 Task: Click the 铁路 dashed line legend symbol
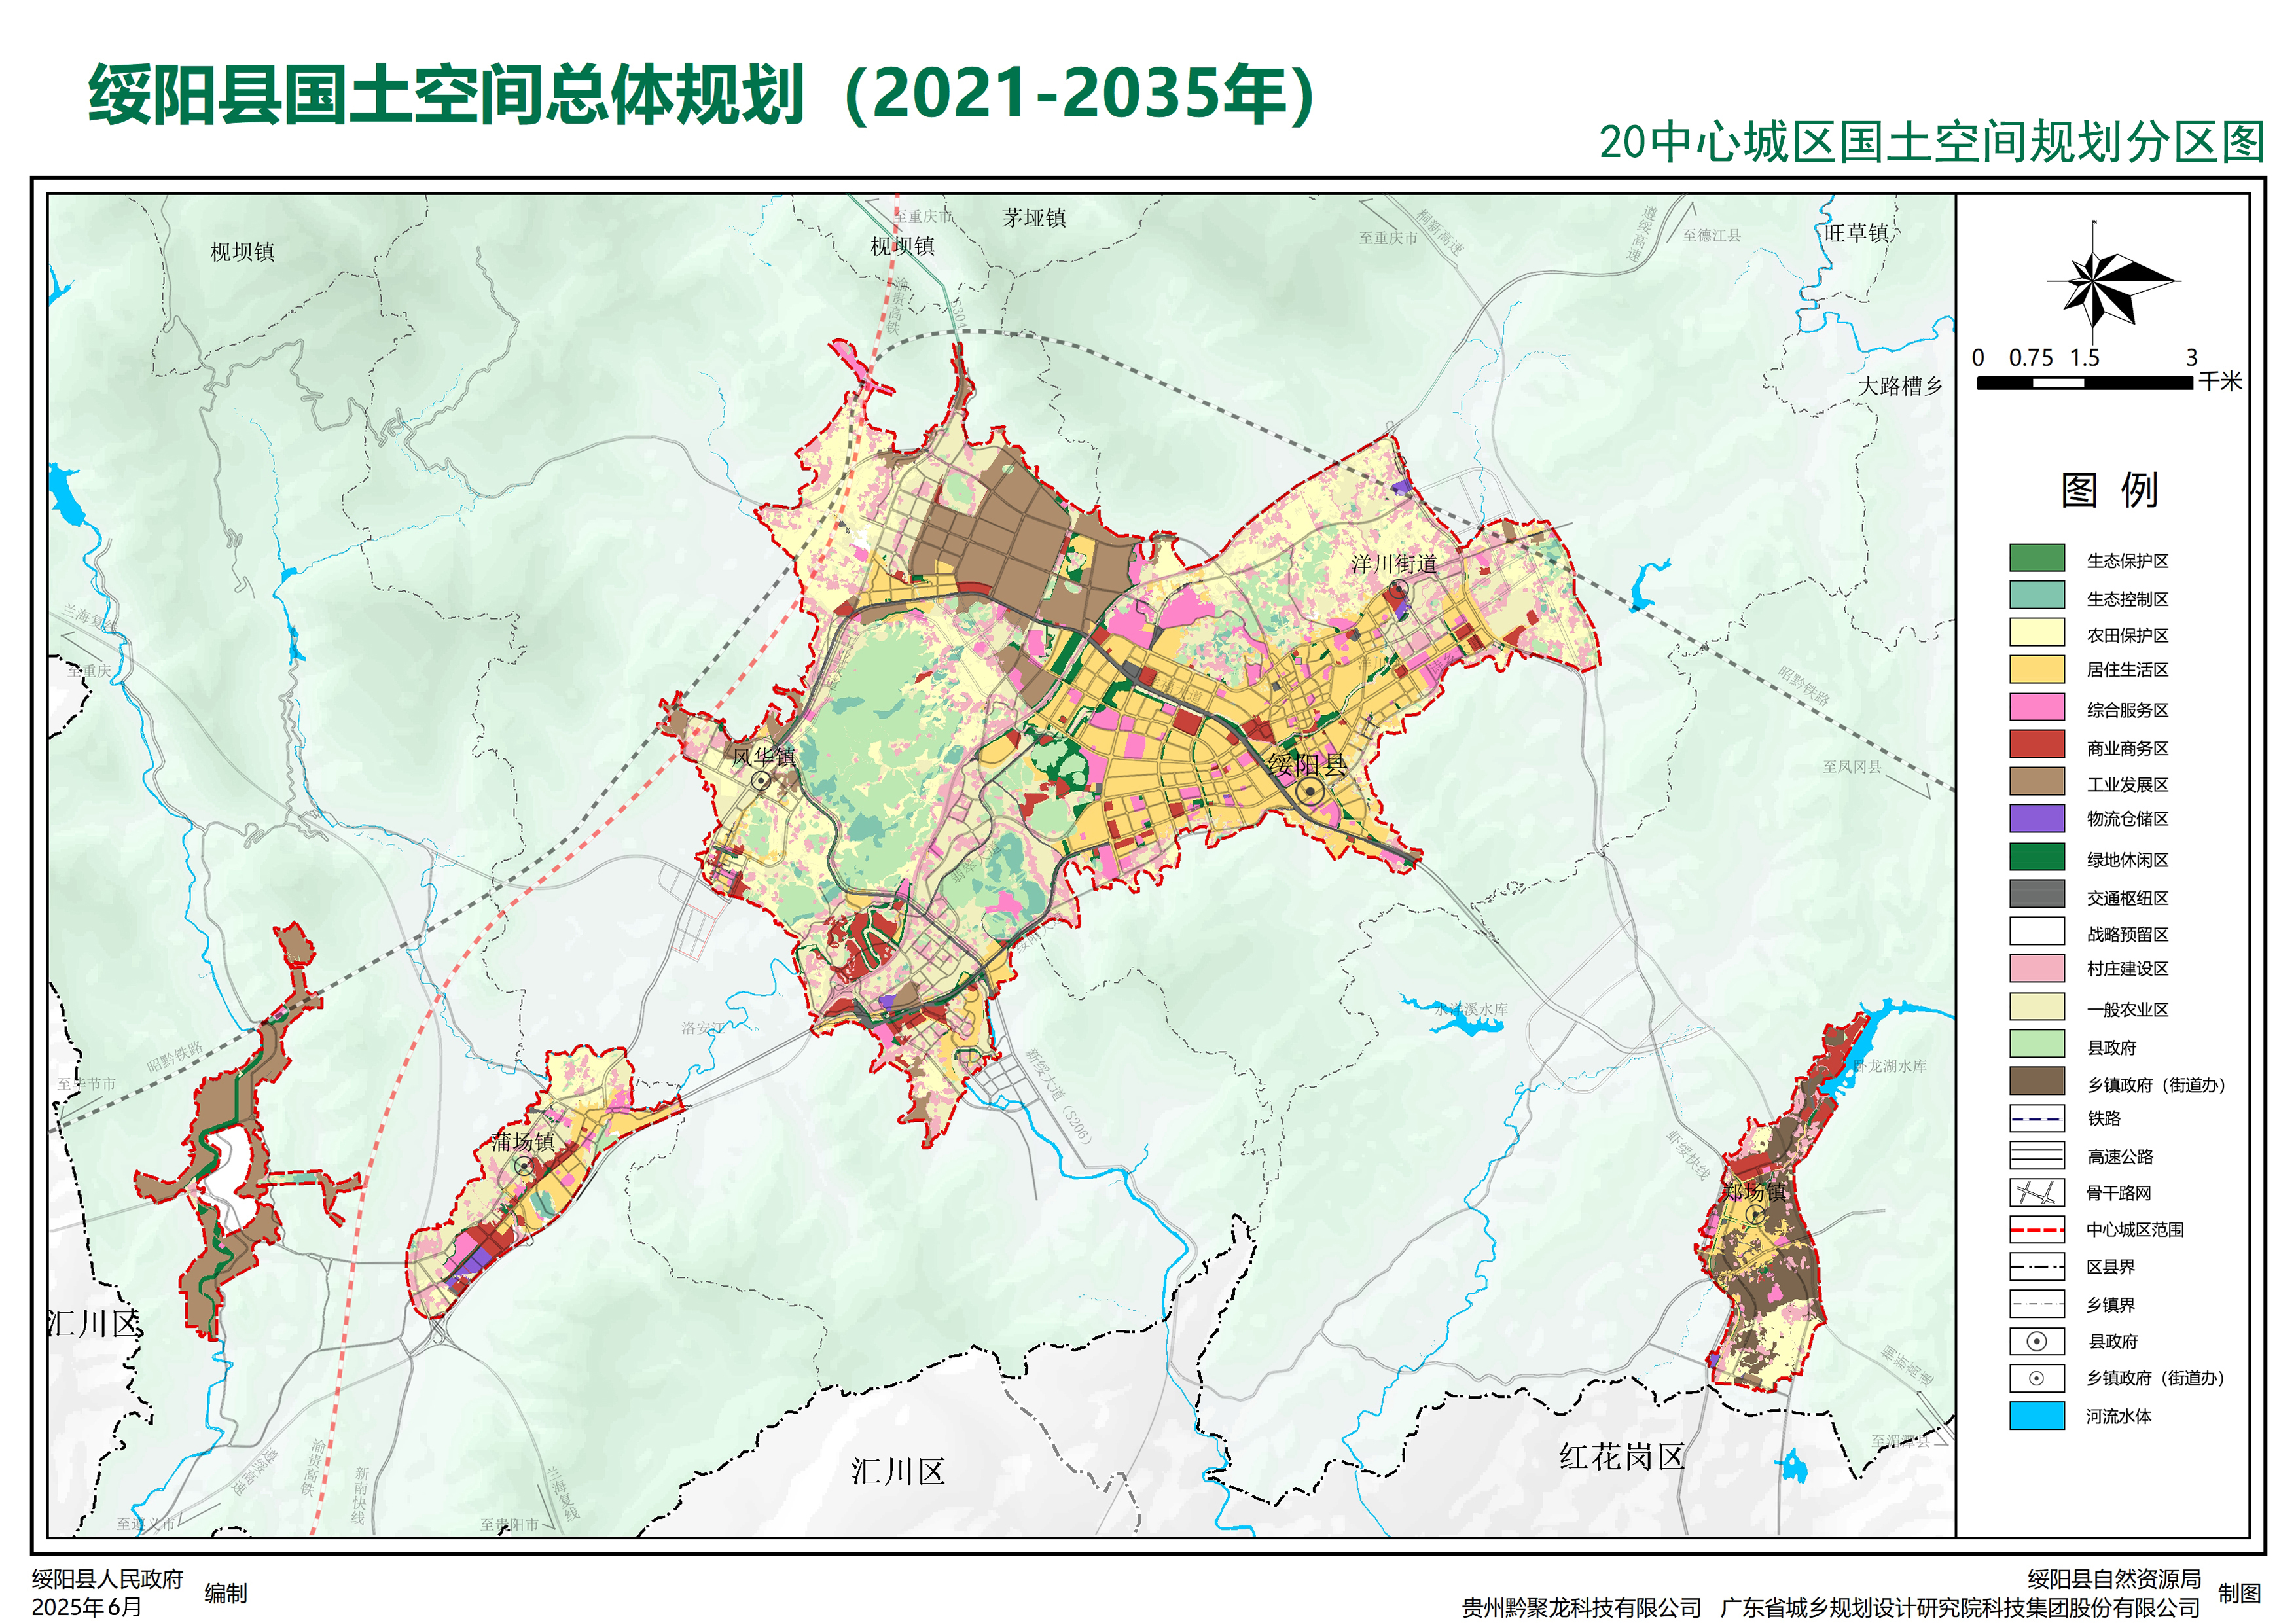pos(2036,1118)
